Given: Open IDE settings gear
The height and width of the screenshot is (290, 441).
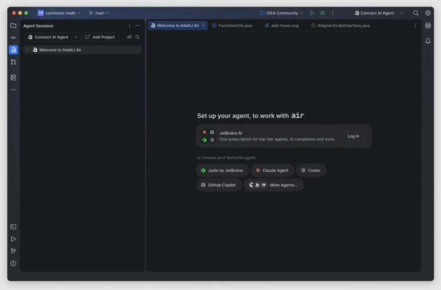Looking at the screenshot, I should [428, 13].
